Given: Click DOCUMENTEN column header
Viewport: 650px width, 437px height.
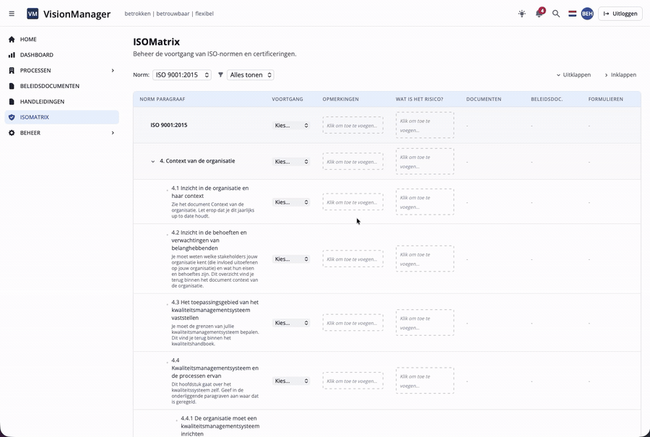Looking at the screenshot, I should coord(484,100).
